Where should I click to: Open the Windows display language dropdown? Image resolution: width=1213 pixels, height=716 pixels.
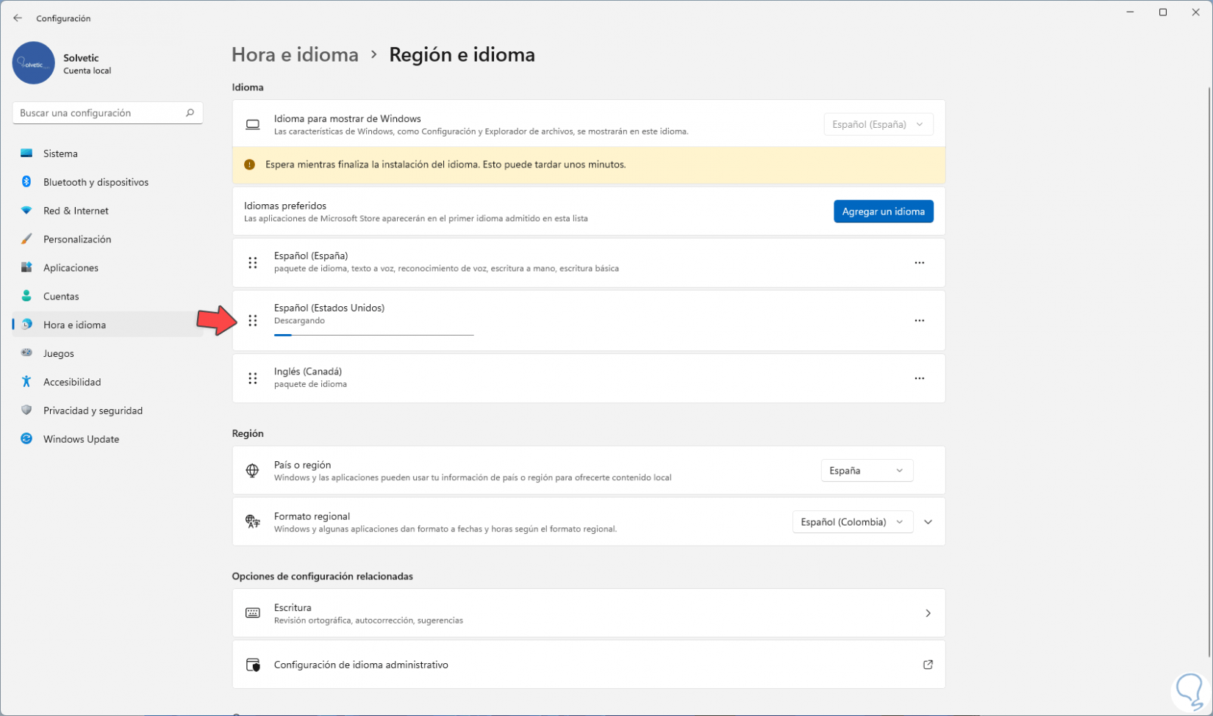click(878, 125)
